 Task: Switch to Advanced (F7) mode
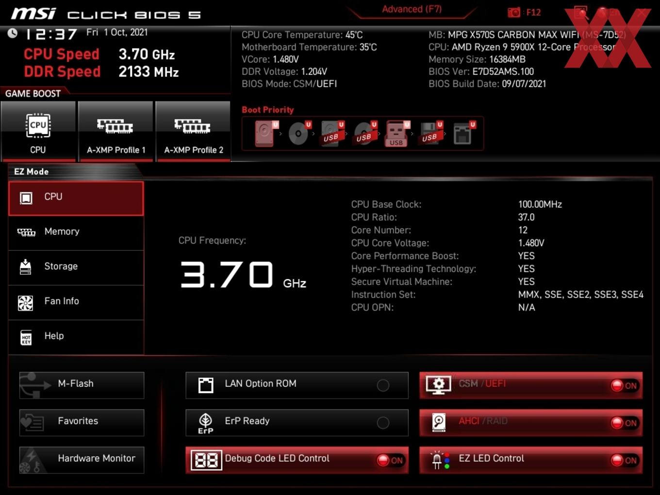412,9
